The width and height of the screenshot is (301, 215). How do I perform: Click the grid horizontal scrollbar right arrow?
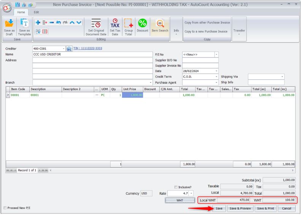click(x=293, y=170)
